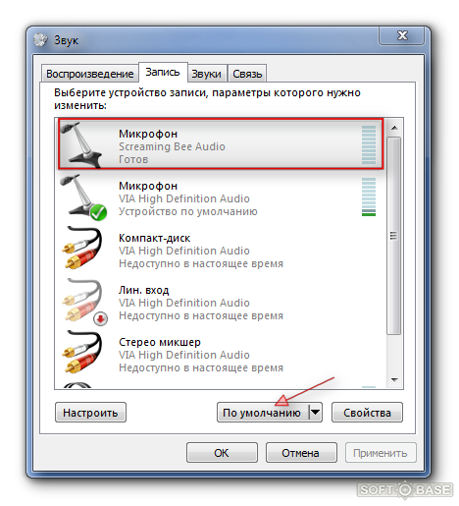Screen dimensions: 459x506
Task: Click the Компакт-диск RCA cable icon
Action: (x=82, y=249)
